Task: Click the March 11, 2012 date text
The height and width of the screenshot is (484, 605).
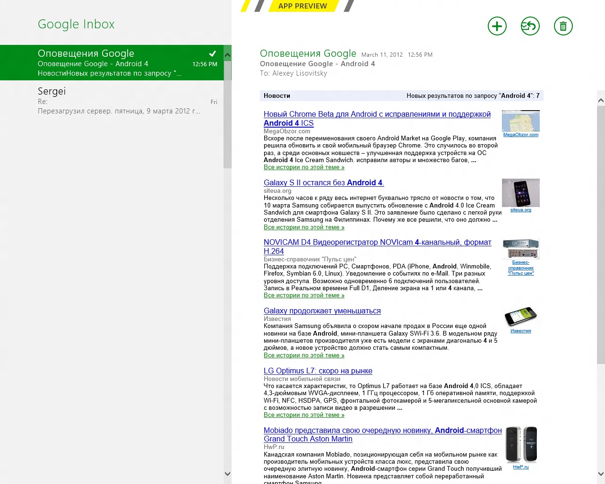Action: tap(382, 55)
